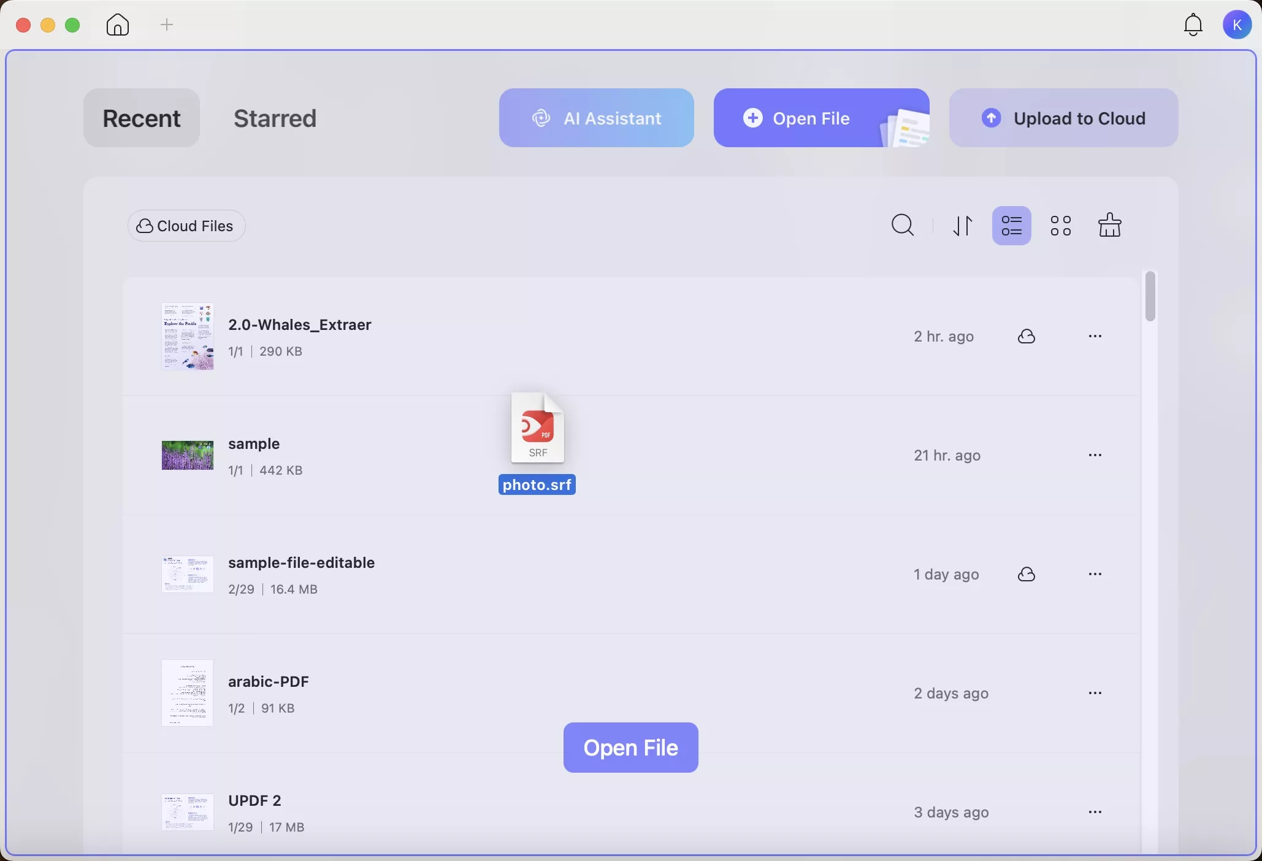
Task: Switch to grid thumbnail view
Action: coord(1060,226)
